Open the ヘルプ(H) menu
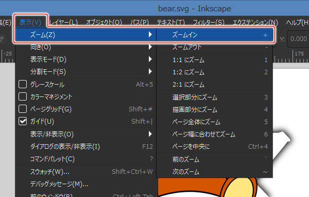 [x=297, y=23]
